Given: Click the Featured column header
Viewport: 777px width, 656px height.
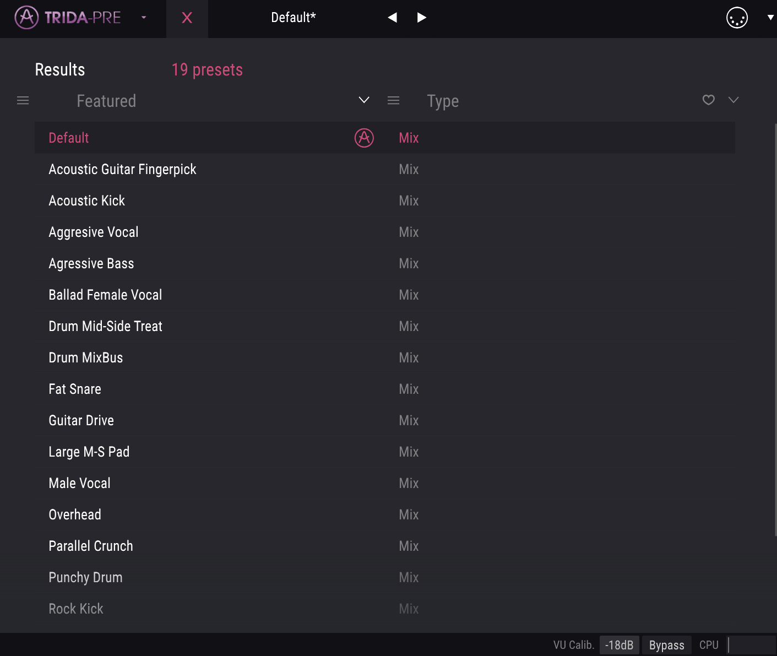Looking at the screenshot, I should [x=106, y=101].
